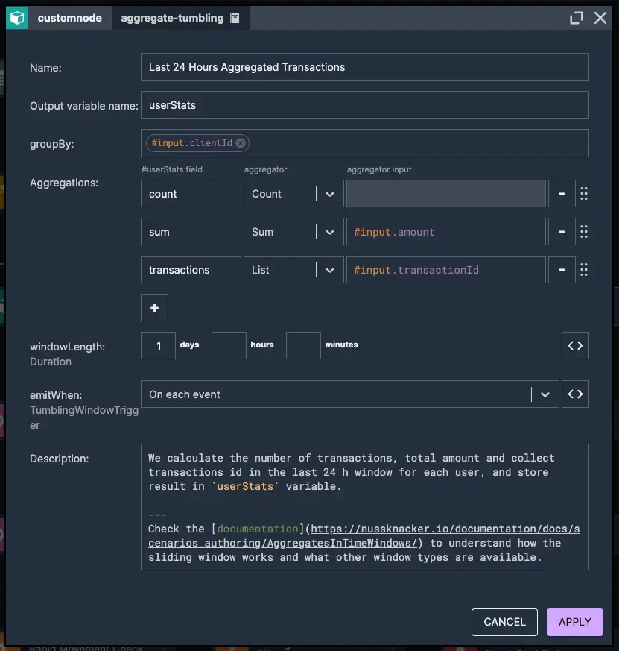The width and height of the screenshot is (619, 651).
Task: Edit the 'transactions' field name
Action: tap(191, 270)
